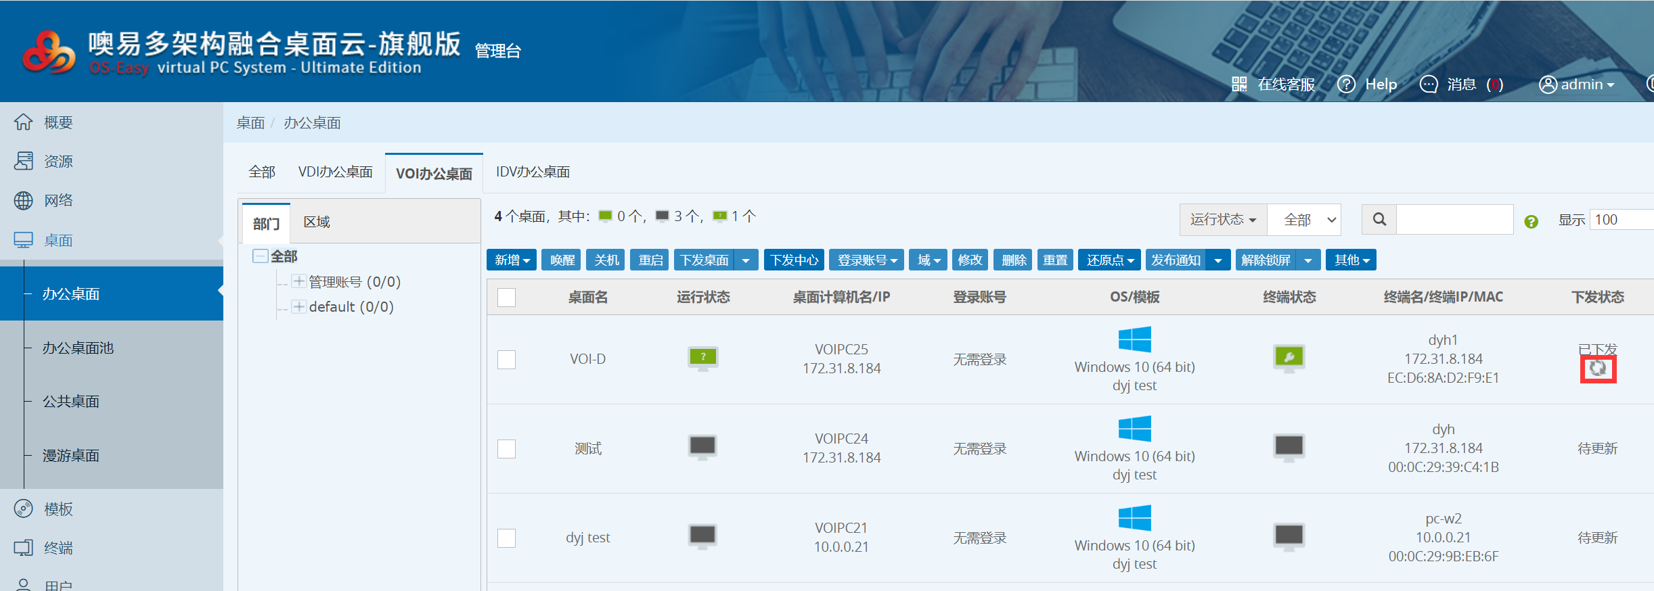The height and width of the screenshot is (591, 1654).
Task: Switch to the 区域 tab
Action: coord(317,222)
